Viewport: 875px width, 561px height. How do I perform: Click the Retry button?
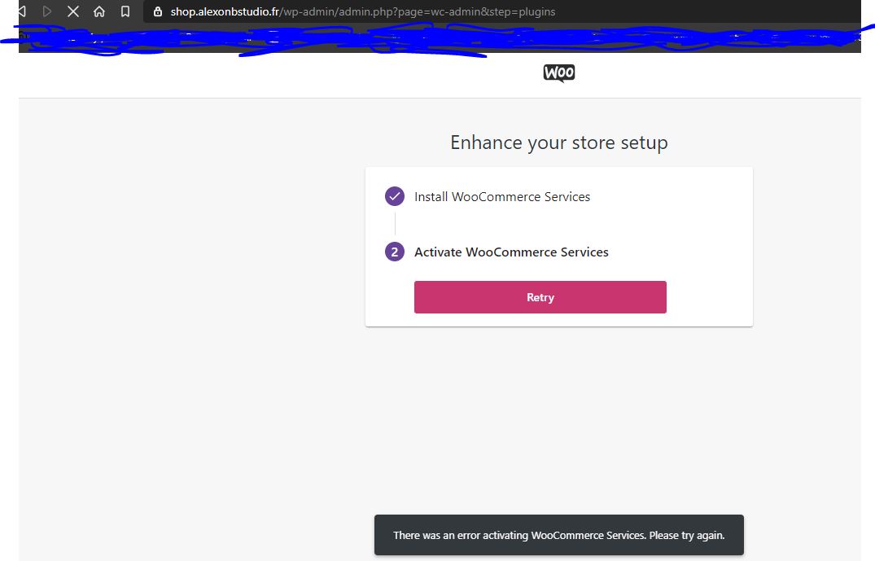540,296
